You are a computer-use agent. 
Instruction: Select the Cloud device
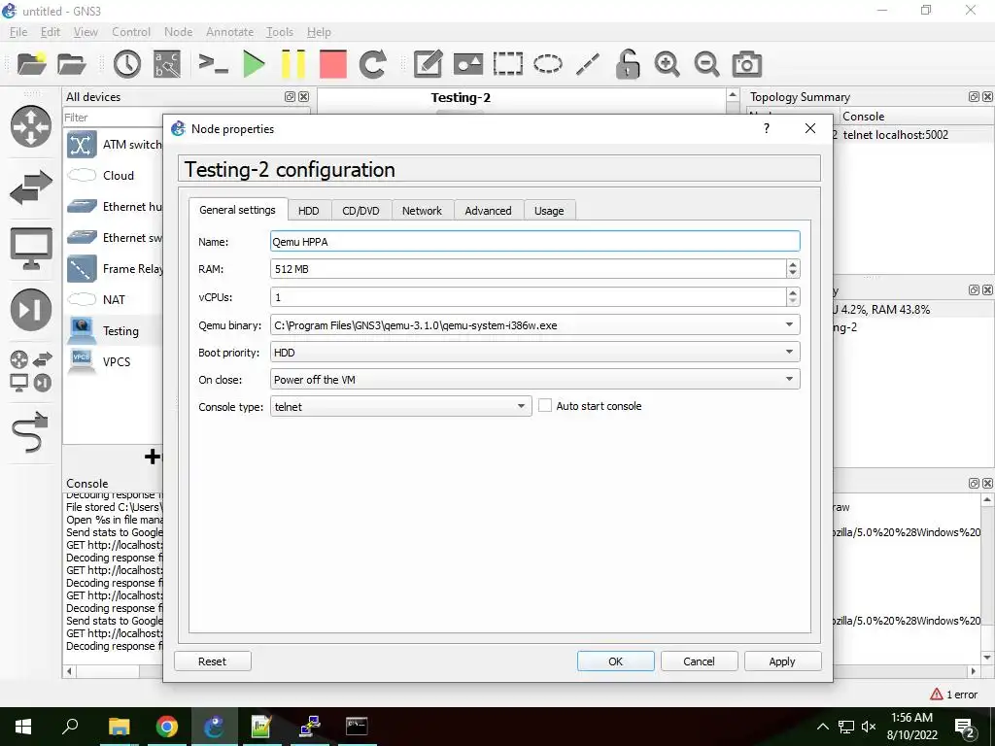pyautogui.click(x=114, y=176)
